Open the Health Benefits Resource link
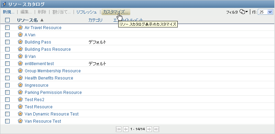 [x=49, y=78]
